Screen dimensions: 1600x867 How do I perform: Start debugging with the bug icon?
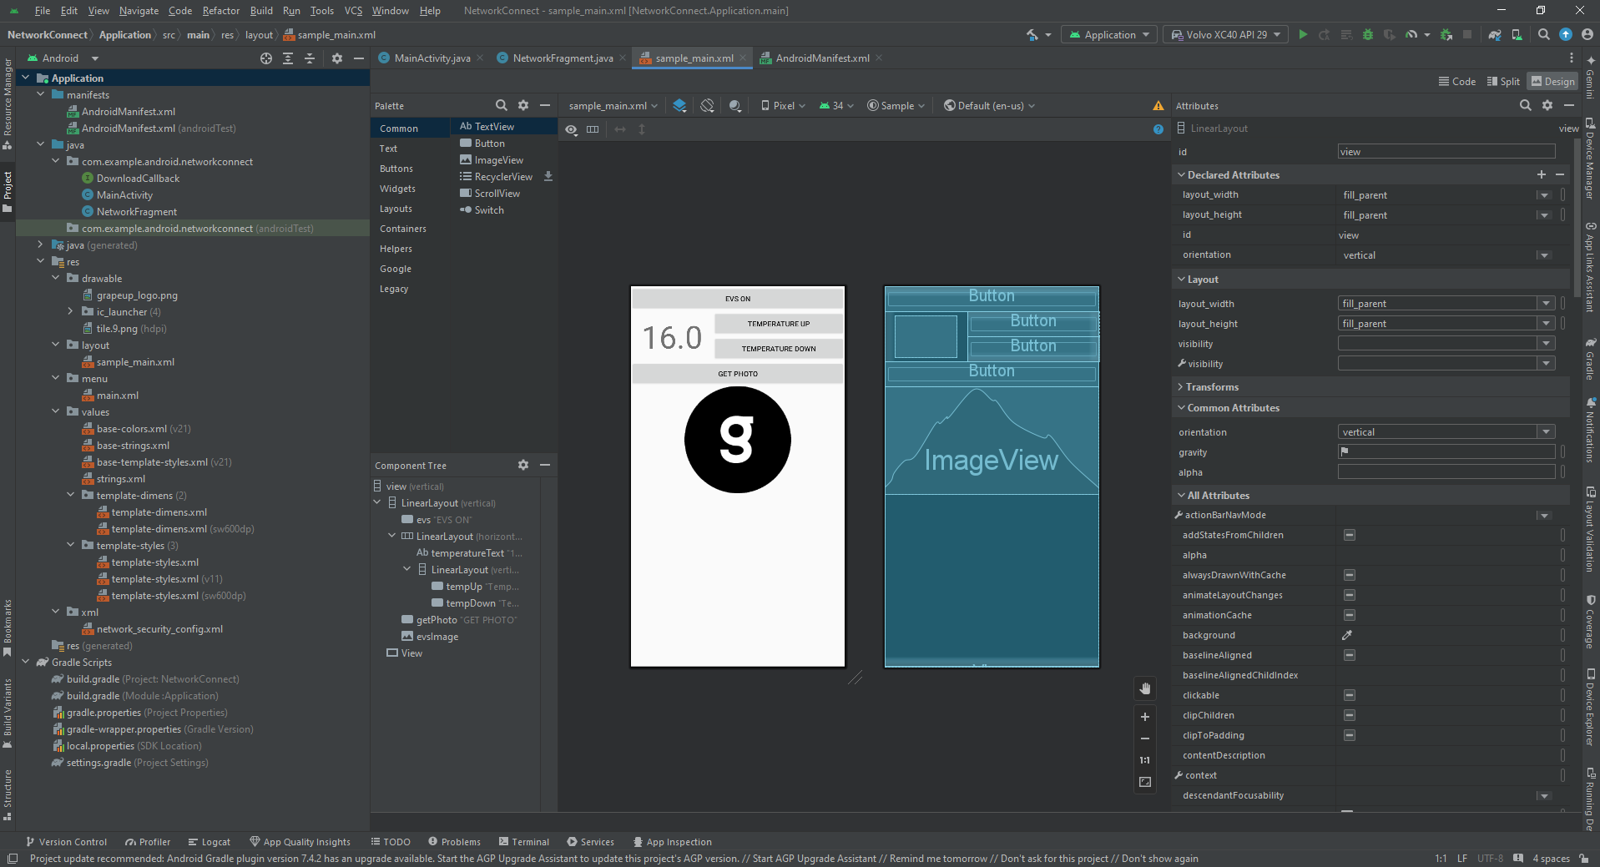1367,34
